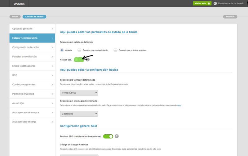
Task: Click chevron next to Emails y notificaciones
Action: [x=52, y=66]
